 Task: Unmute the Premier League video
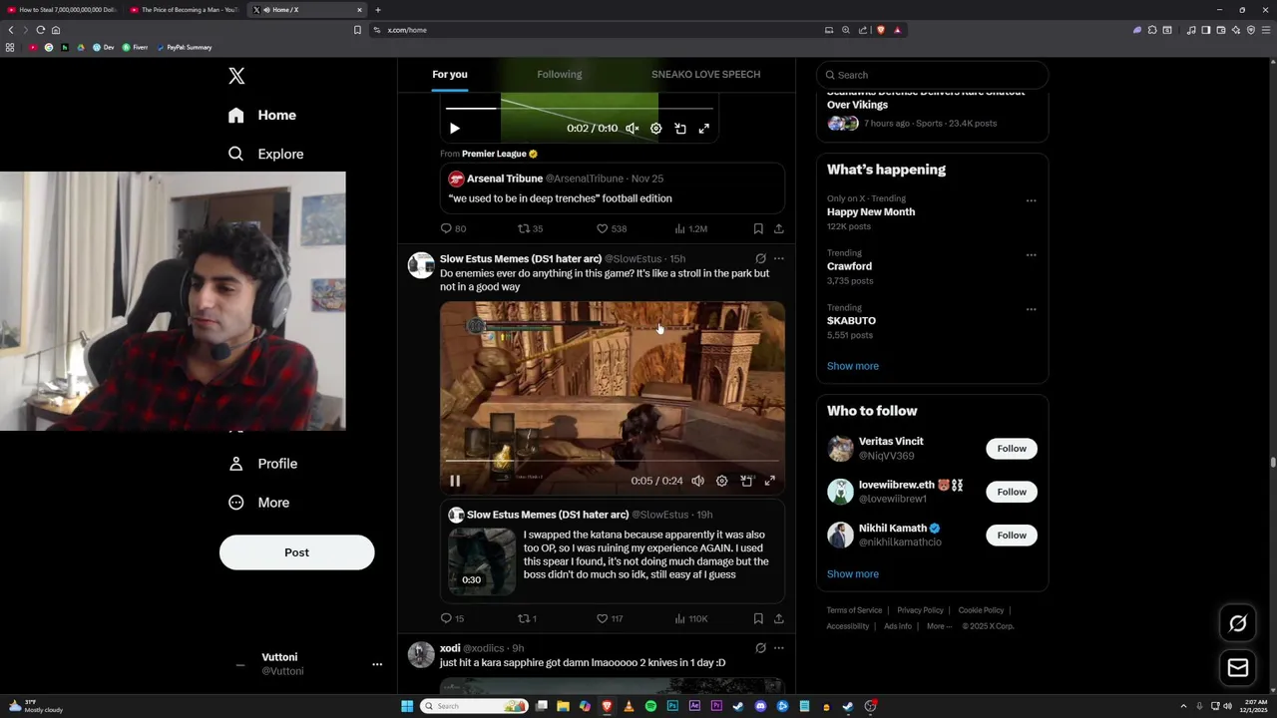[x=633, y=129]
